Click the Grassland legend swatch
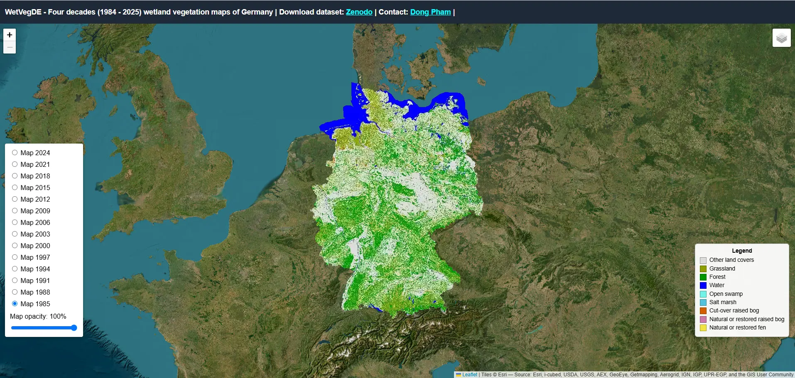Viewport: 795px width, 378px height. [703, 269]
